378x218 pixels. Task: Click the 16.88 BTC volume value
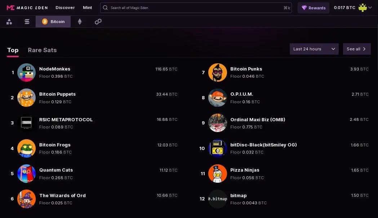pyautogui.click(x=167, y=119)
